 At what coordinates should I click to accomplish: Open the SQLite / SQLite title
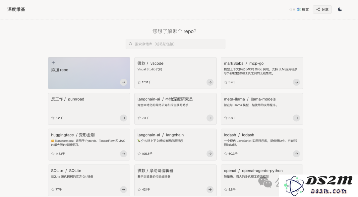66,171
